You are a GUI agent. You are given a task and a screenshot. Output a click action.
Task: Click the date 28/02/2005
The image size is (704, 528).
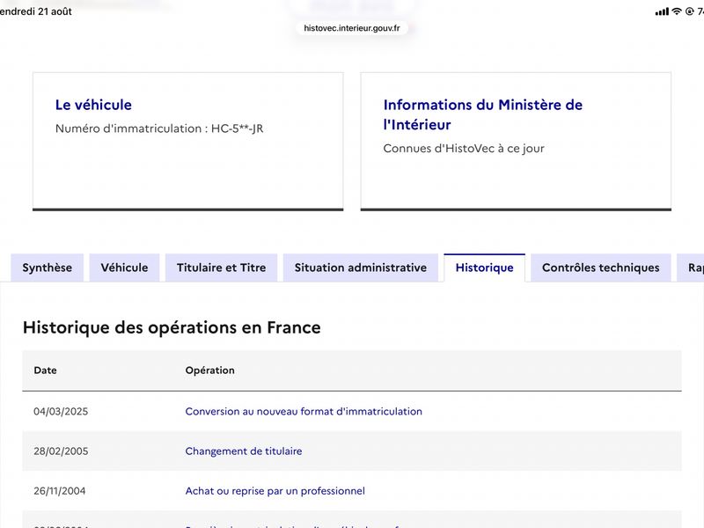[61, 451]
